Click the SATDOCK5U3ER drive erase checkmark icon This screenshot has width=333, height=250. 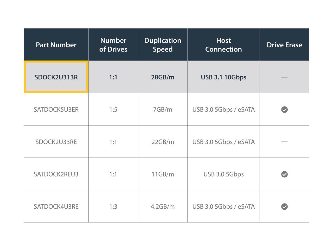click(x=284, y=110)
